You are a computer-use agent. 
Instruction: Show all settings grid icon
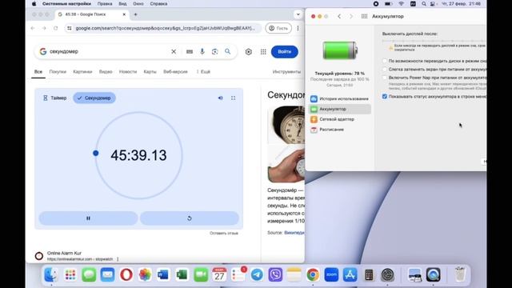(364, 16)
